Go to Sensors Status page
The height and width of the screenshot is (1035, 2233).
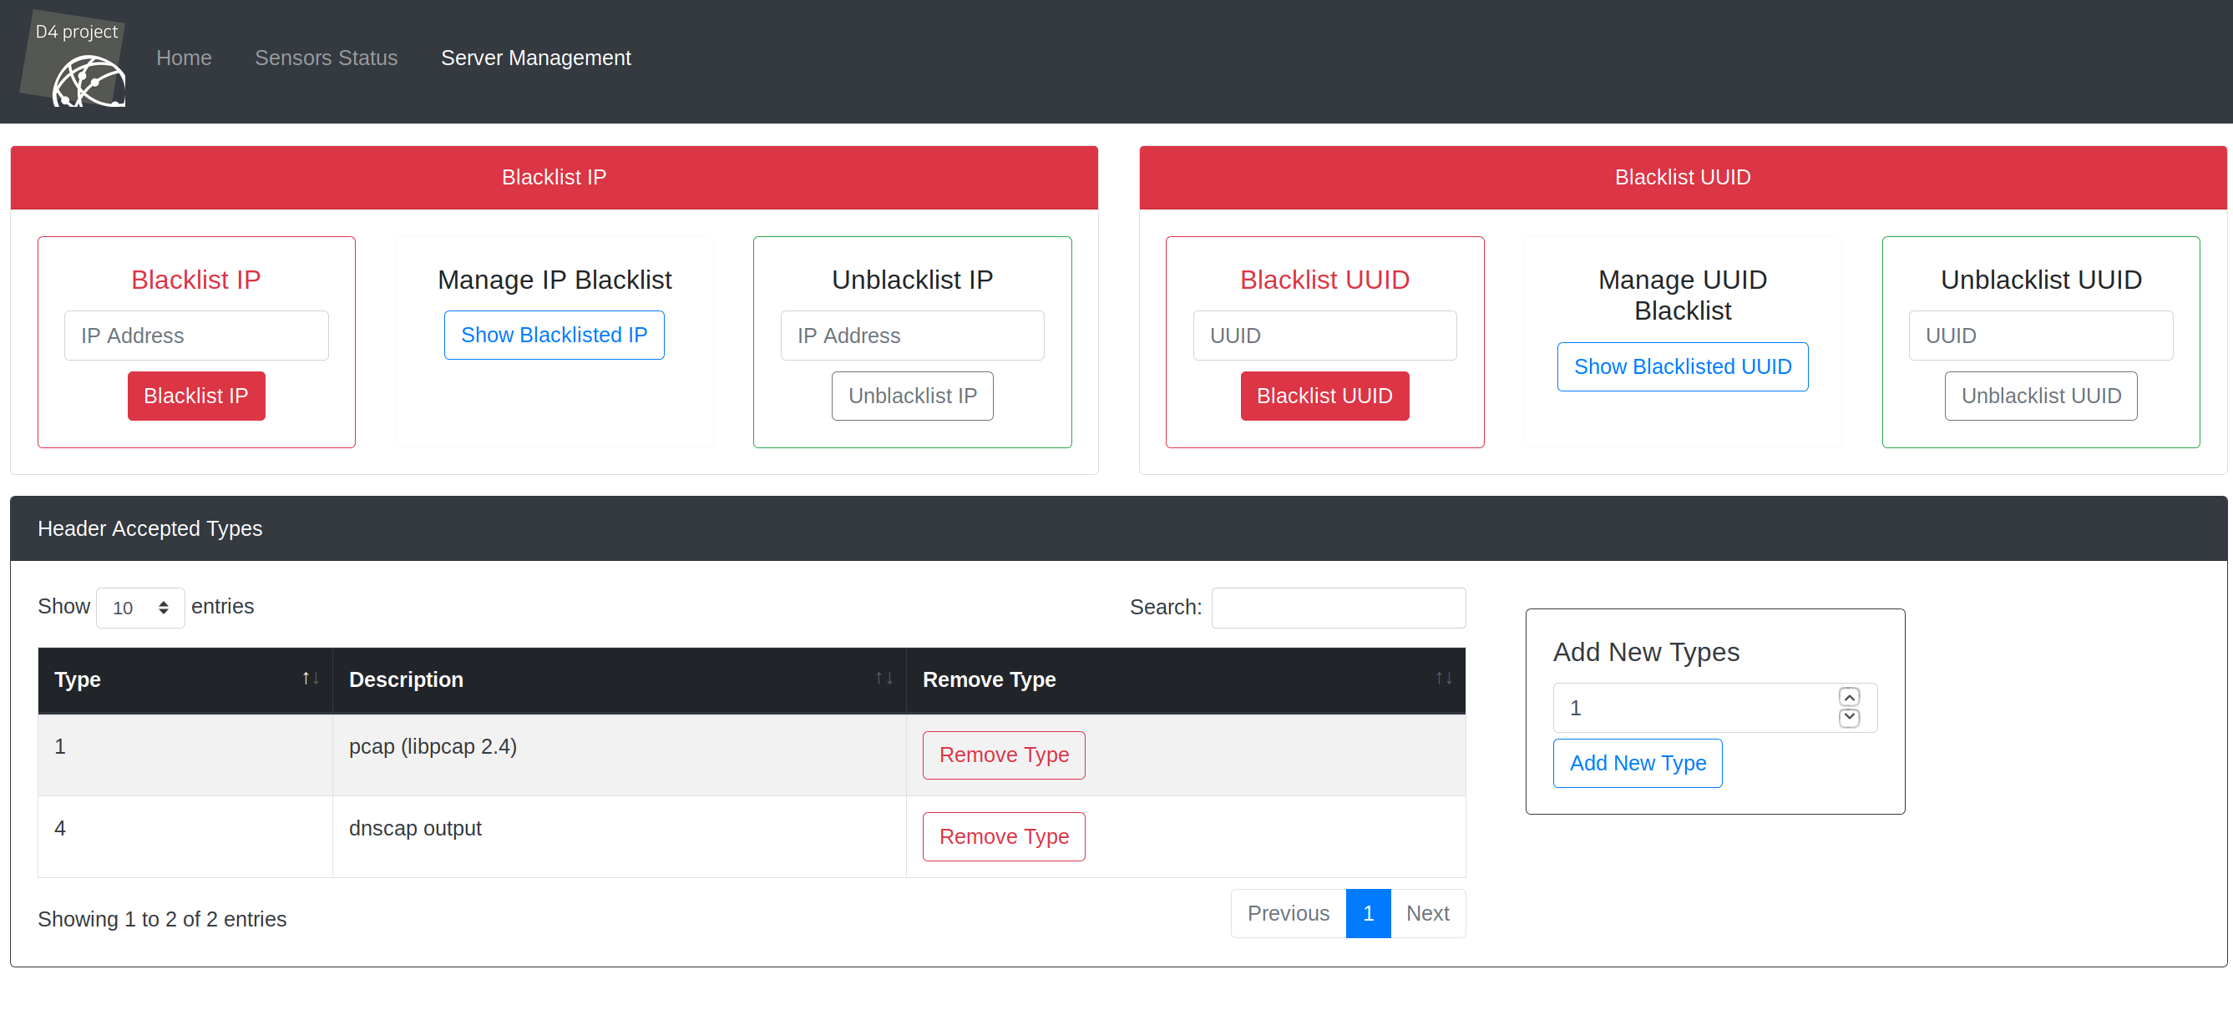326,58
